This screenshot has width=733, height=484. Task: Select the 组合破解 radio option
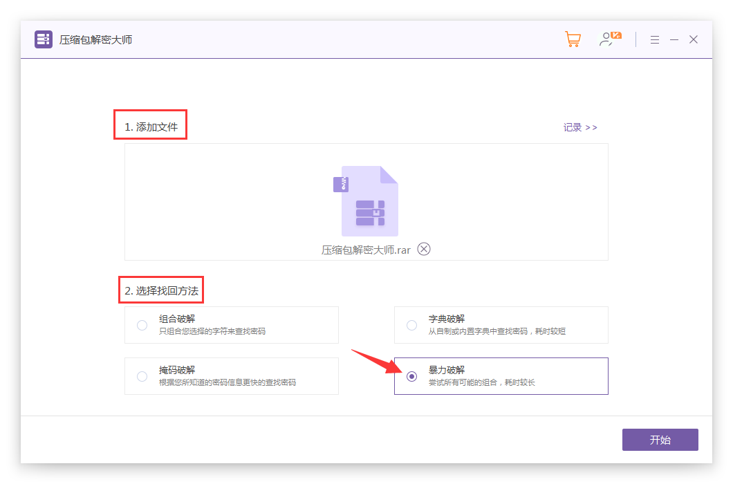[x=142, y=325]
